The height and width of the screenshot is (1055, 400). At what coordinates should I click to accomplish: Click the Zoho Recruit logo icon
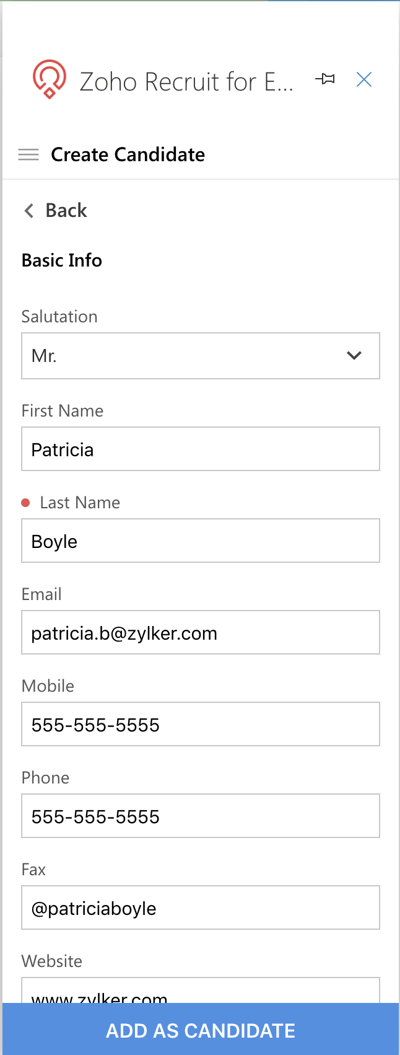[x=49, y=79]
